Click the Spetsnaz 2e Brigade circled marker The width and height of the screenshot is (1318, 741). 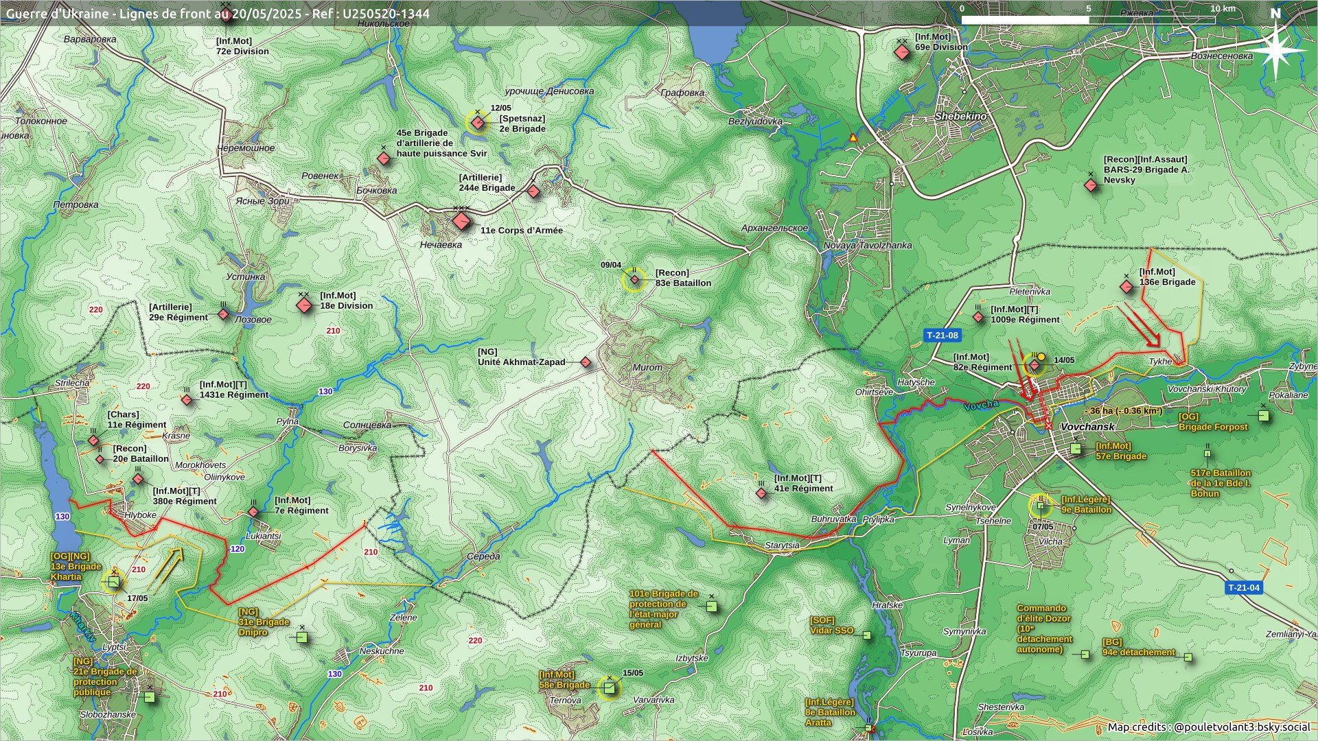click(478, 123)
